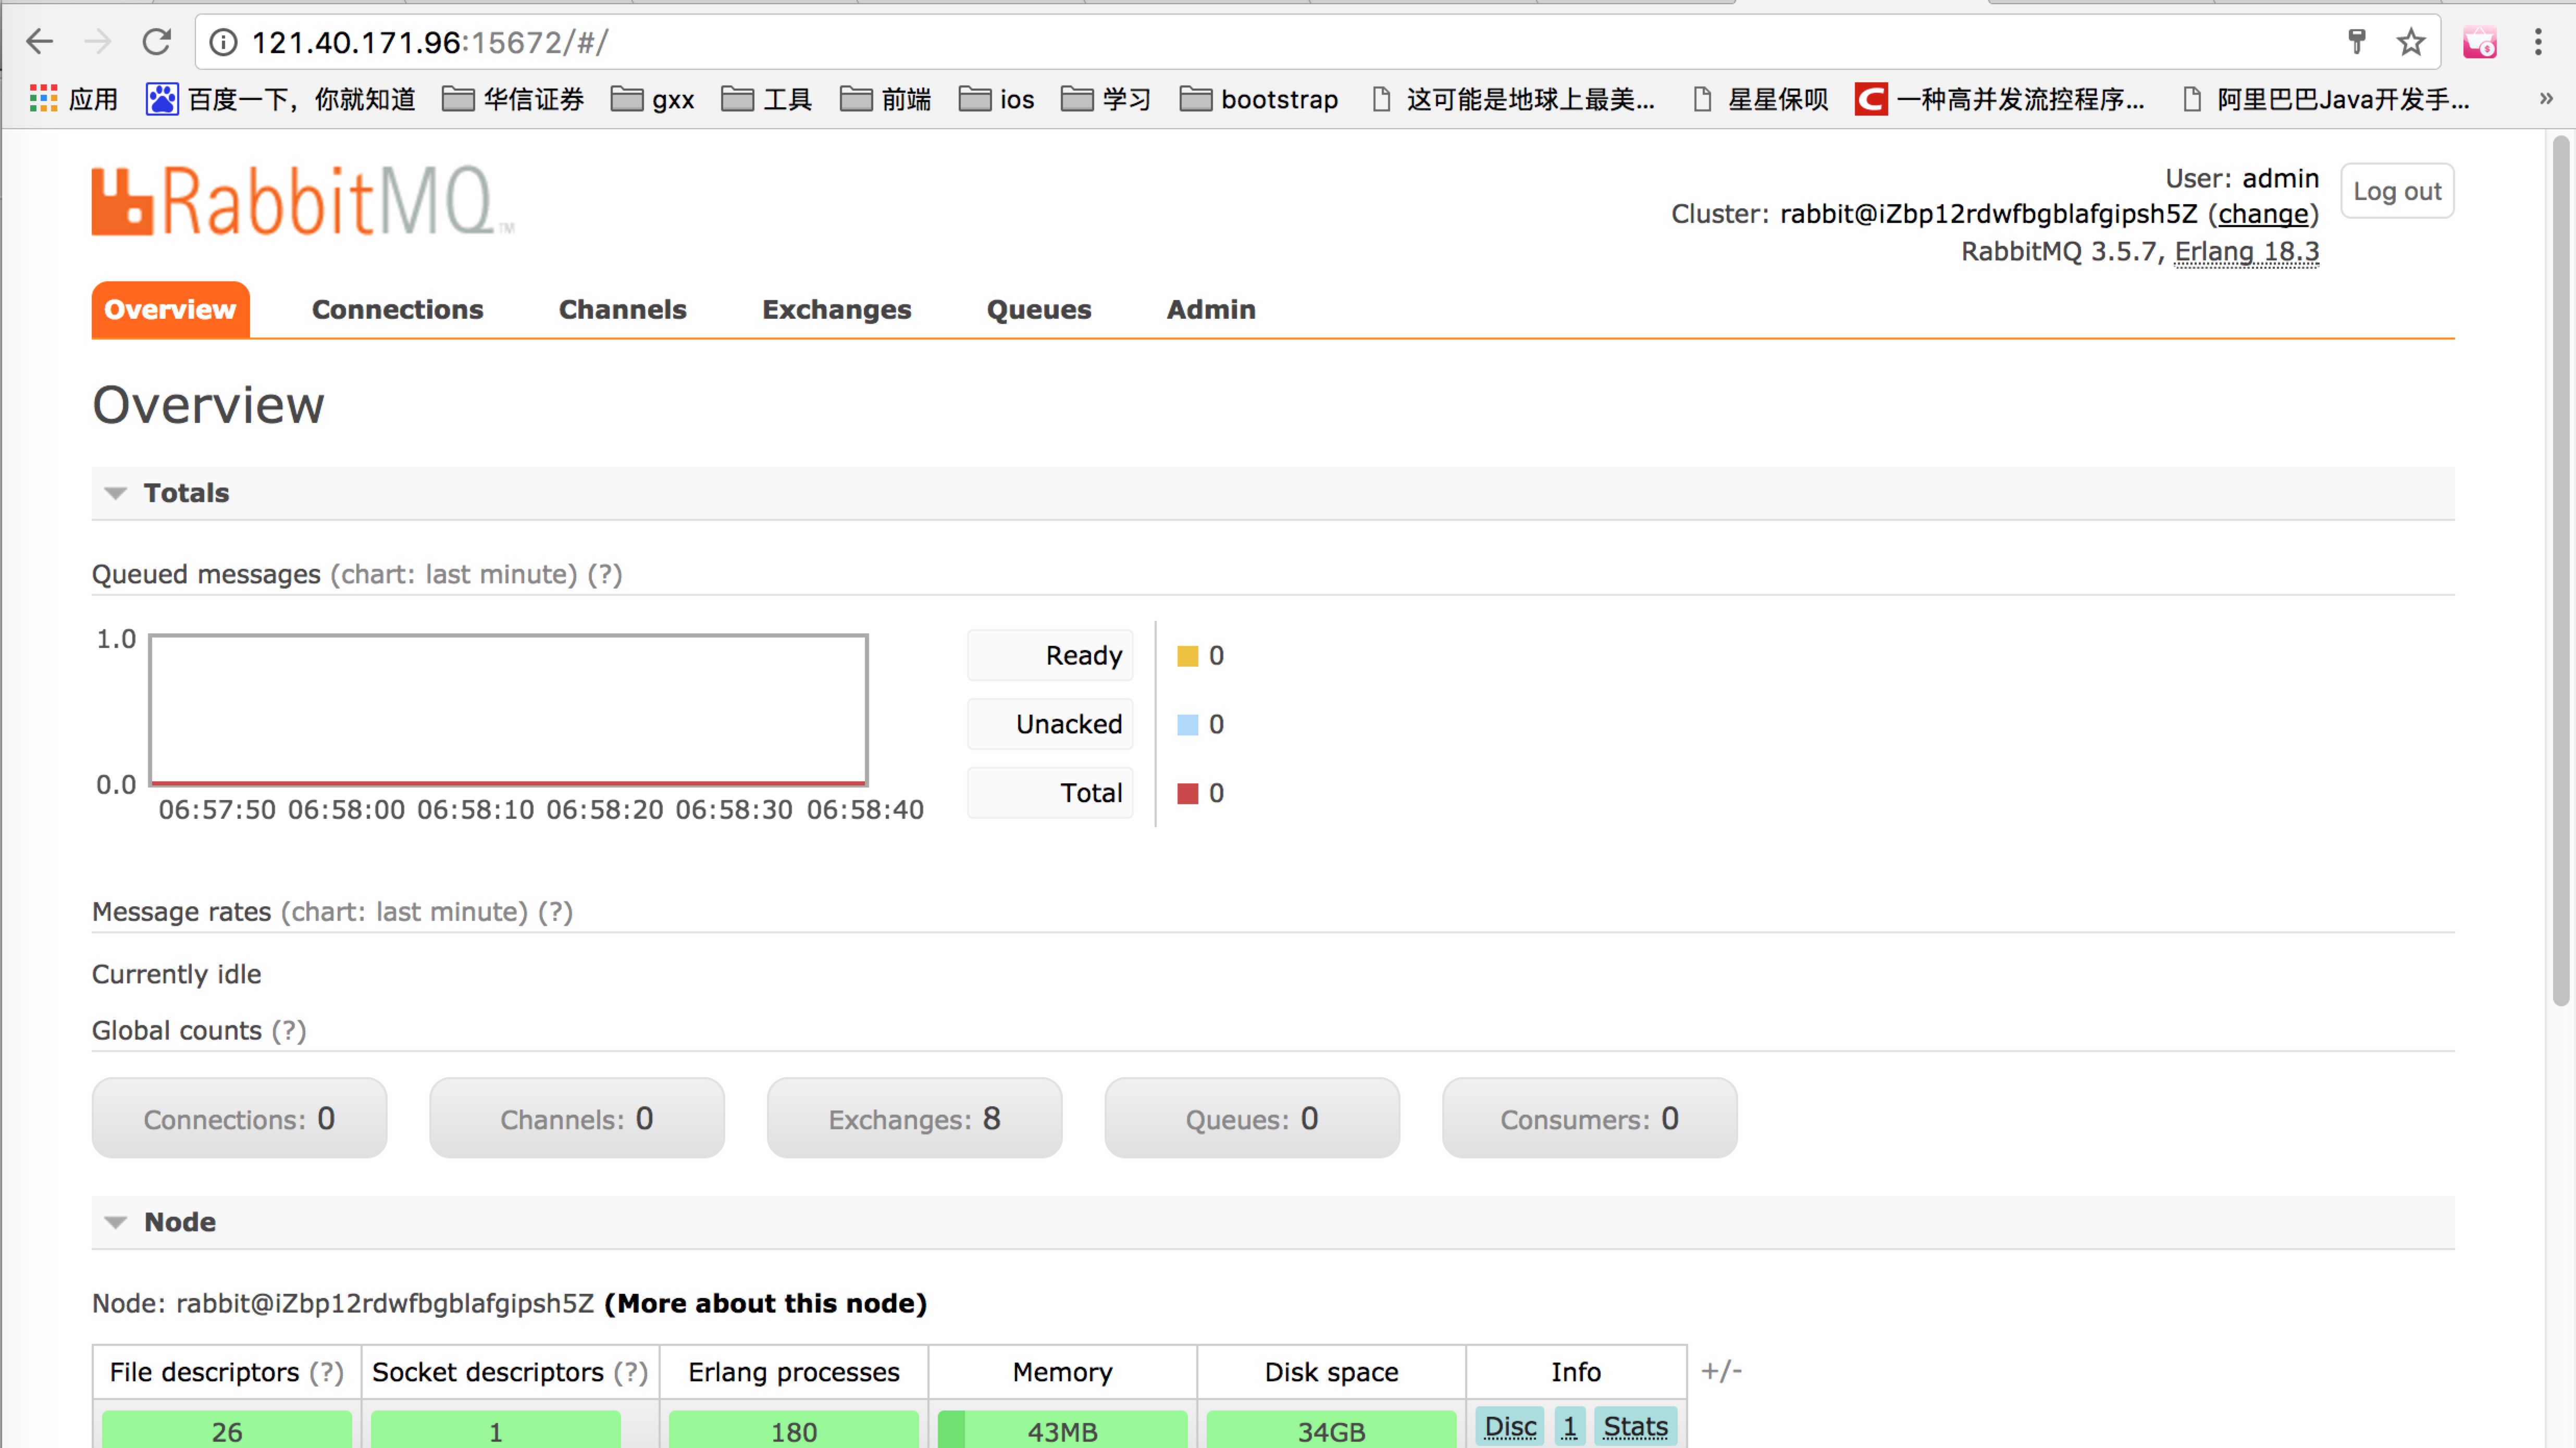Open the Baidu bookmark (百度一下)

(x=281, y=99)
